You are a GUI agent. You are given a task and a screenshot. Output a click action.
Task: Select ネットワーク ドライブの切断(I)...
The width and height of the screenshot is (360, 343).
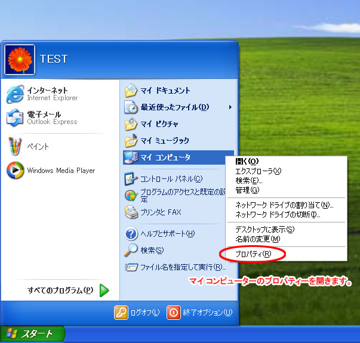point(278,215)
